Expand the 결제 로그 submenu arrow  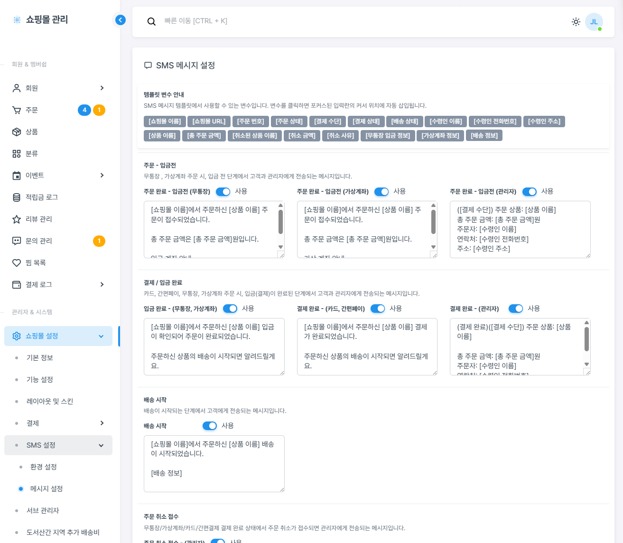pyautogui.click(x=102, y=285)
